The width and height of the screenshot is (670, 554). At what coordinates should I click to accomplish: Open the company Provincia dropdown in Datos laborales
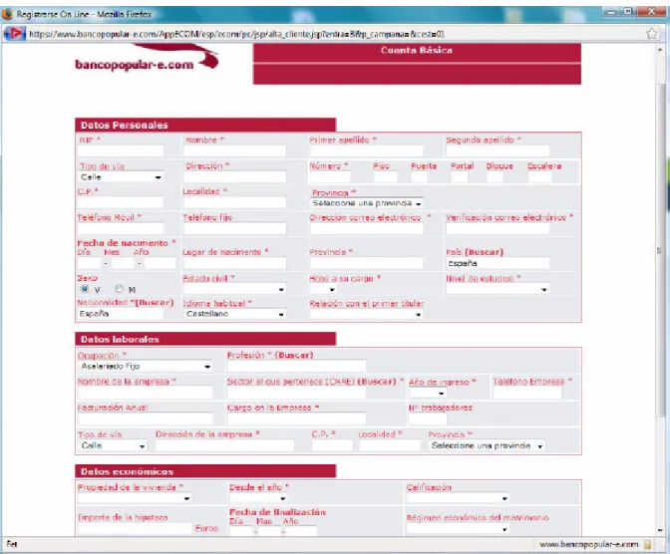(487, 445)
